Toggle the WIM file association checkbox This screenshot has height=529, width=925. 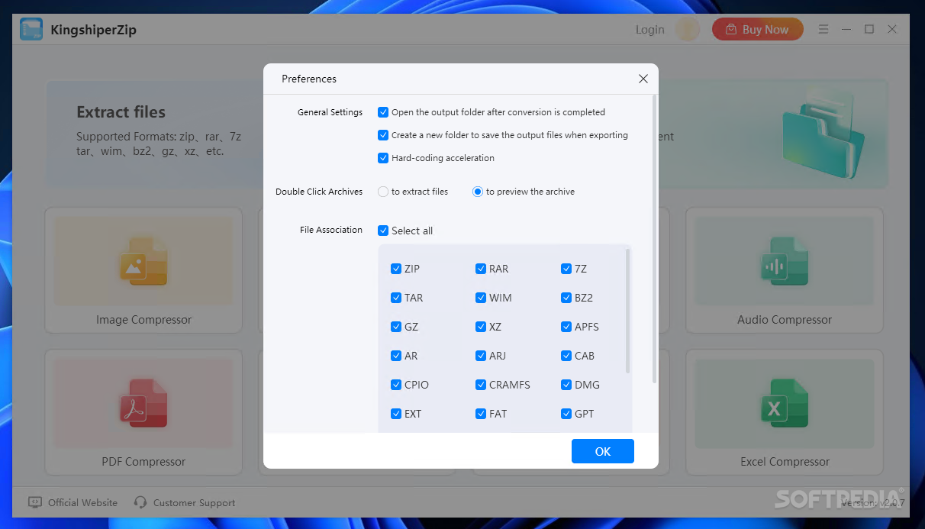[x=481, y=298]
